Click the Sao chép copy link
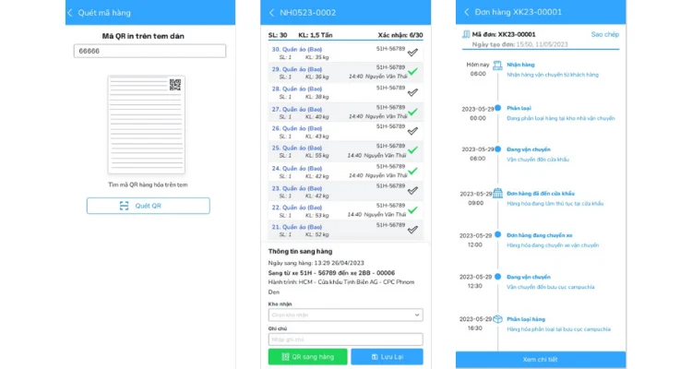 click(604, 34)
